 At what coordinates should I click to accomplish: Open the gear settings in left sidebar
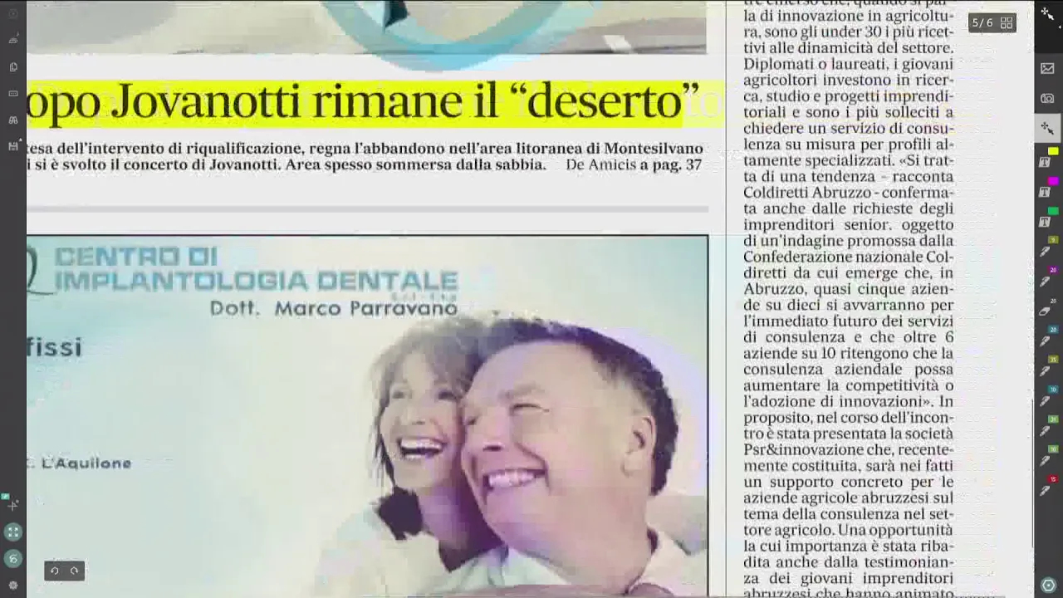(12, 585)
